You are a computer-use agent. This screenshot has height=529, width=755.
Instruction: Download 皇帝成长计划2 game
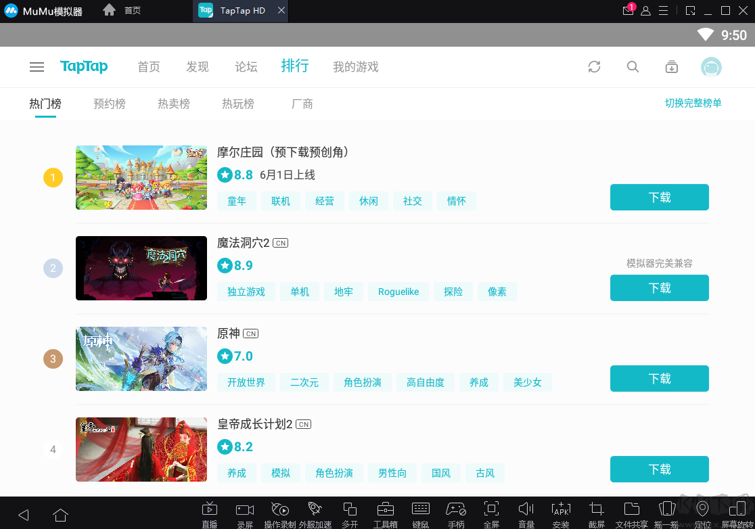point(659,469)
